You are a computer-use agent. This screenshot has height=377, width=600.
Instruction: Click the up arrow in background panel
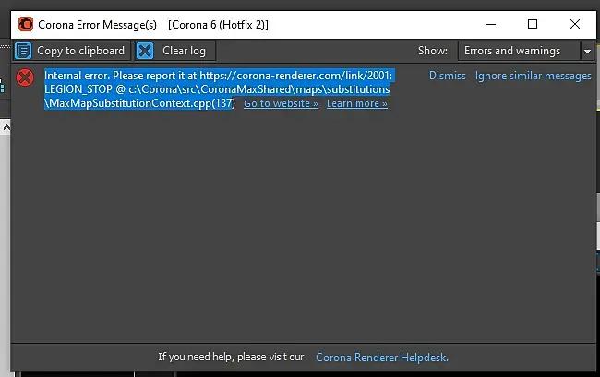point(6,127)
